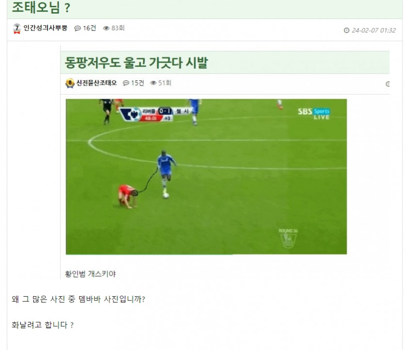
Task: Click quoted title 동팡저우도 울고 가긋다 시발
Action: point(136,63)
